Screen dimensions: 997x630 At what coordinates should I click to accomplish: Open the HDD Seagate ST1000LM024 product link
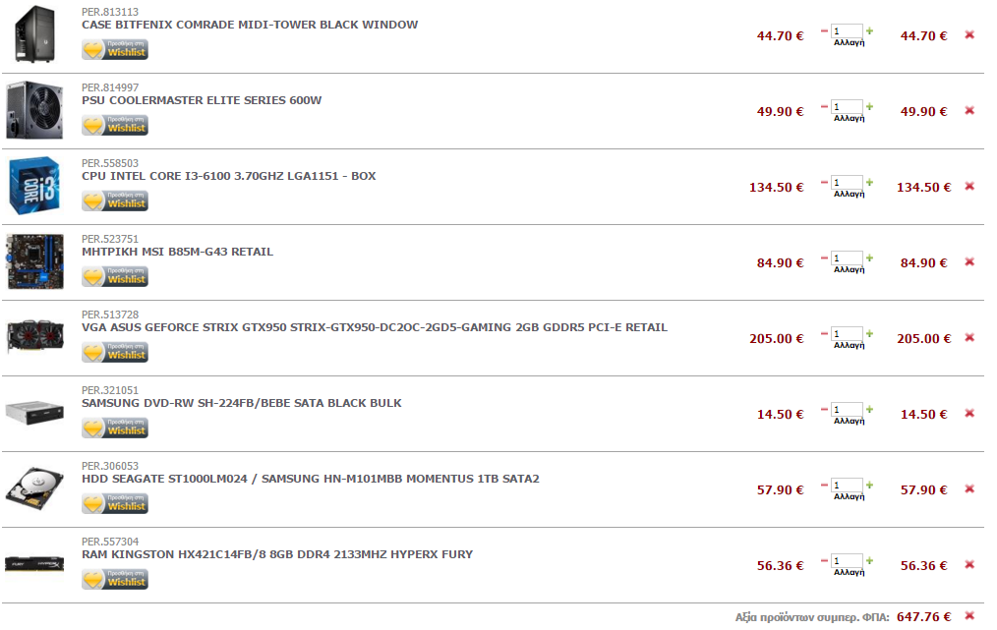pos(311,479)
